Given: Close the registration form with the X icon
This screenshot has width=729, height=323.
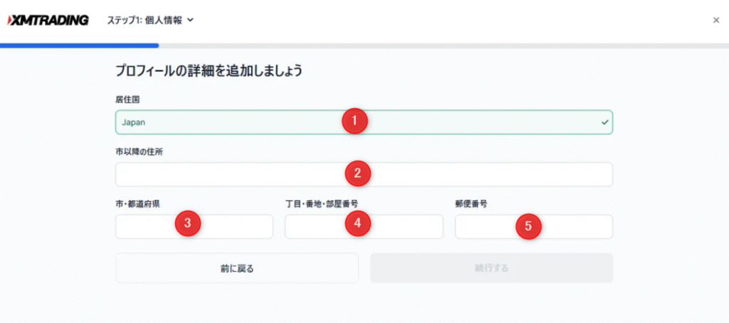Looking at the screenshot, I should coord(715,21).
